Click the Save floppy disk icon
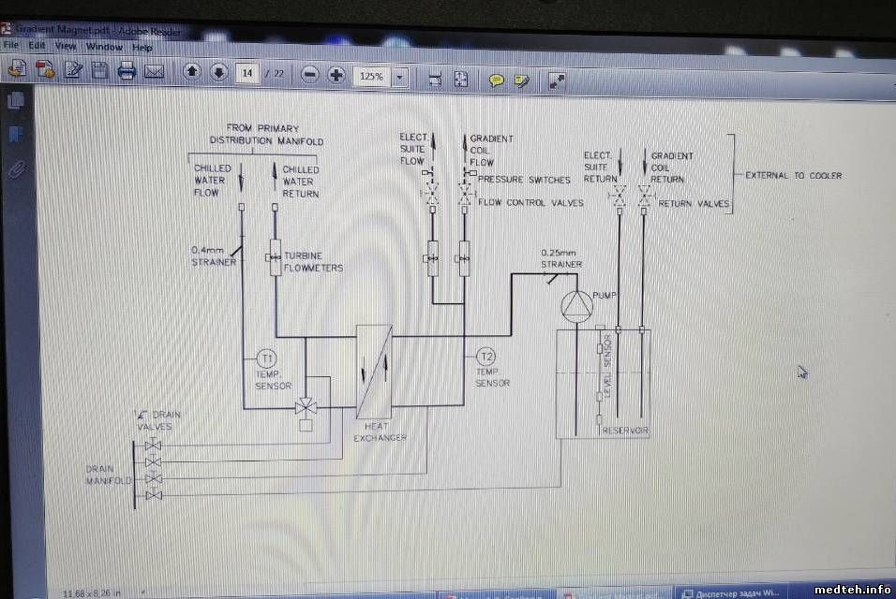This screenshot has width=896, height=599. coord(100,69)
